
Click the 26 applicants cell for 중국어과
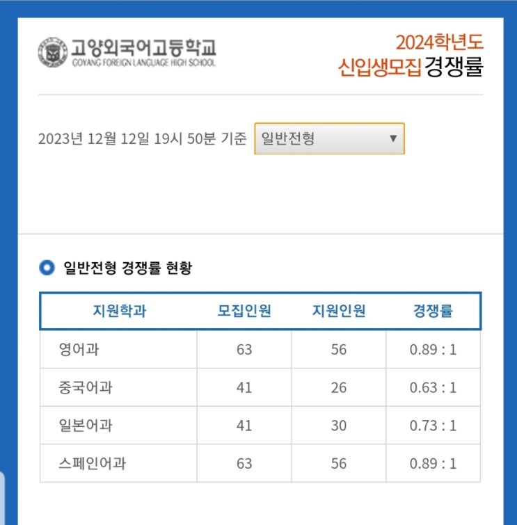(x=339, y=388)
